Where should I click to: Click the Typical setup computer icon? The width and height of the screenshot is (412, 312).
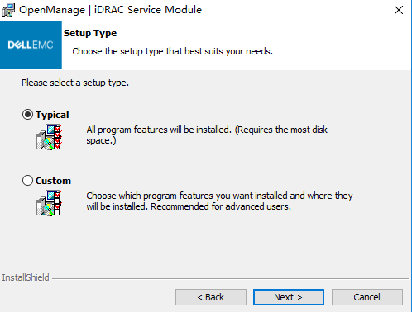point(49,137)
